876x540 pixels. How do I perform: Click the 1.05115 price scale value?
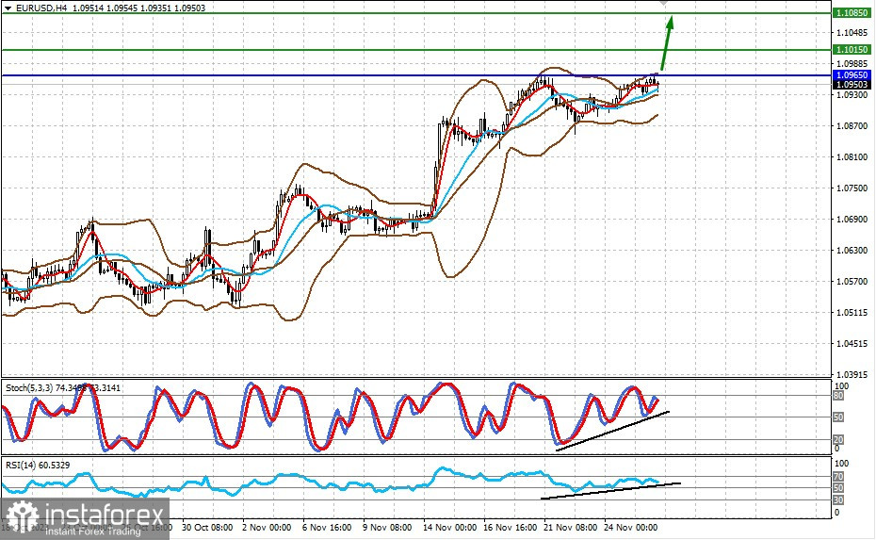pos(852,313)
